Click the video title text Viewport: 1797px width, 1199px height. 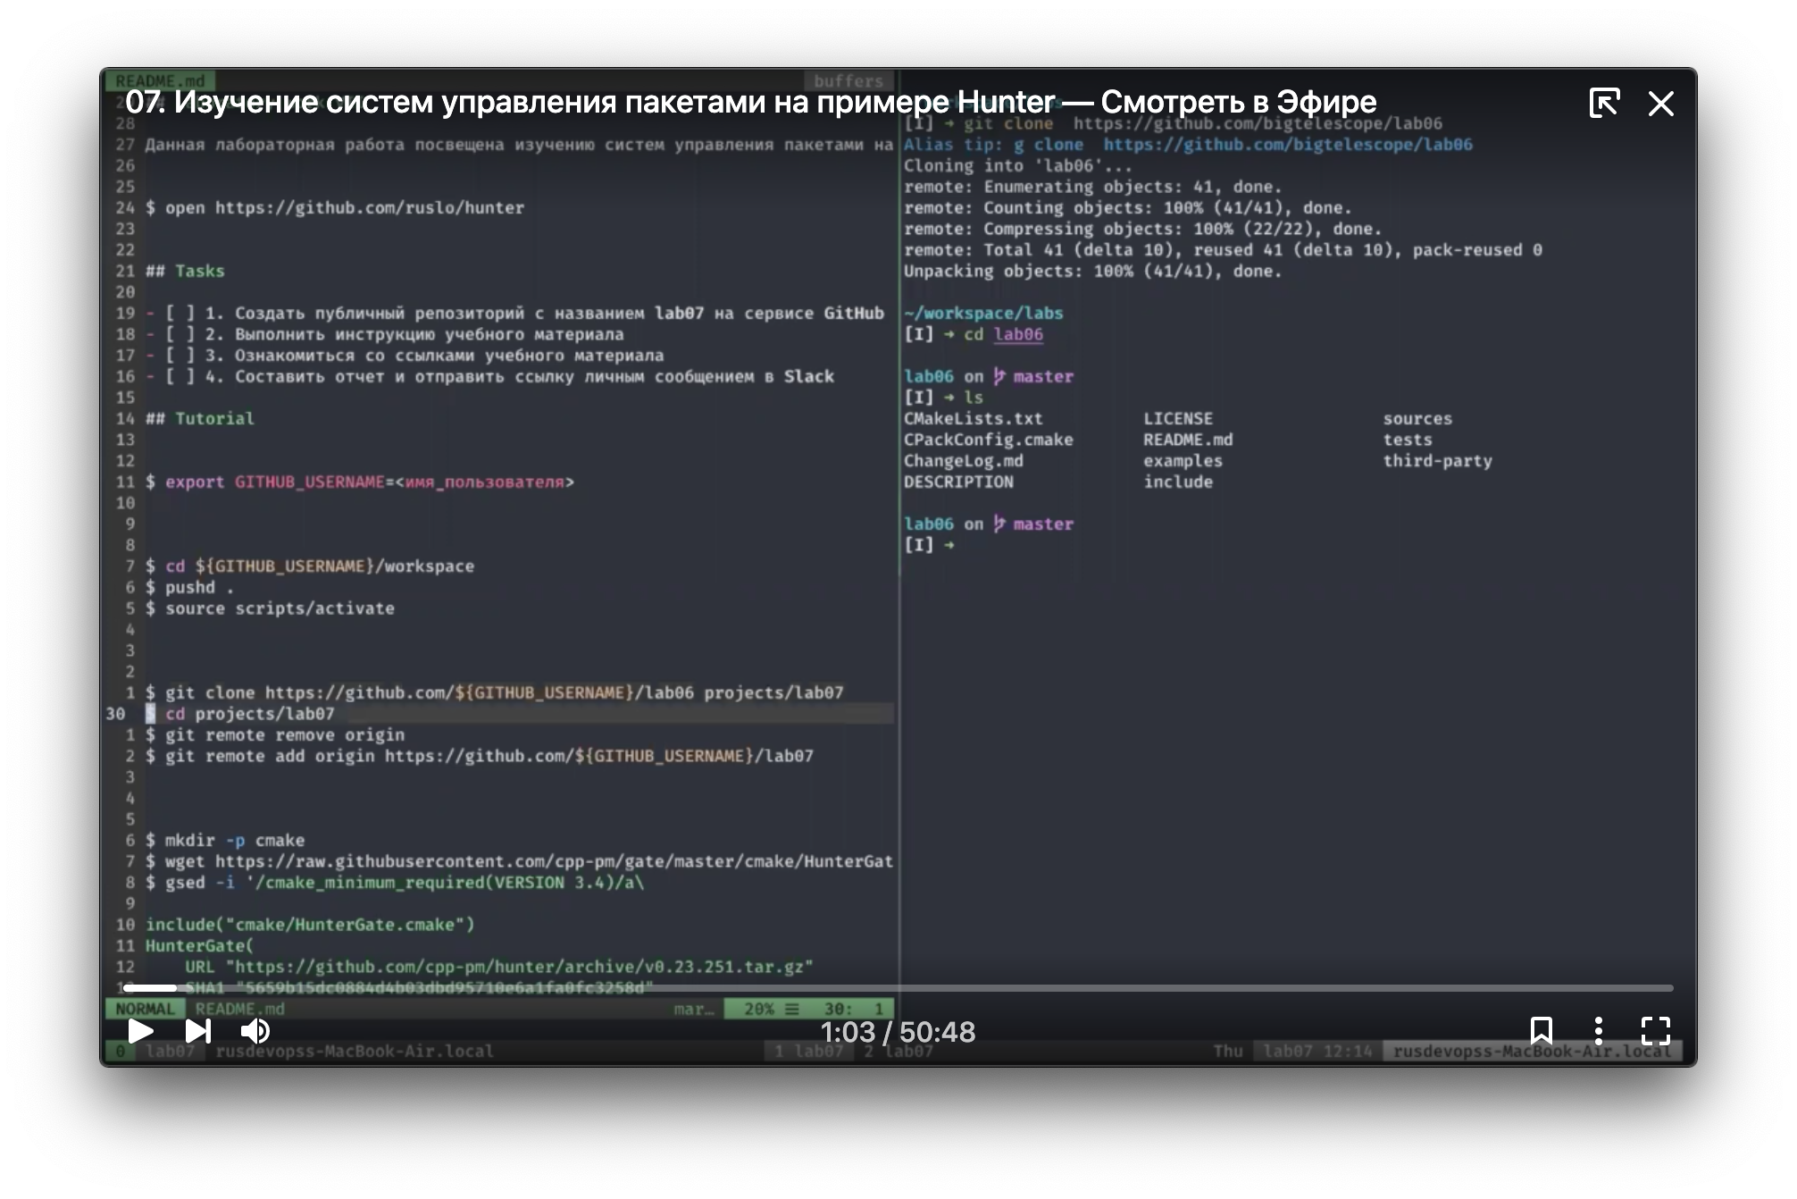click(x=750, y=102)
